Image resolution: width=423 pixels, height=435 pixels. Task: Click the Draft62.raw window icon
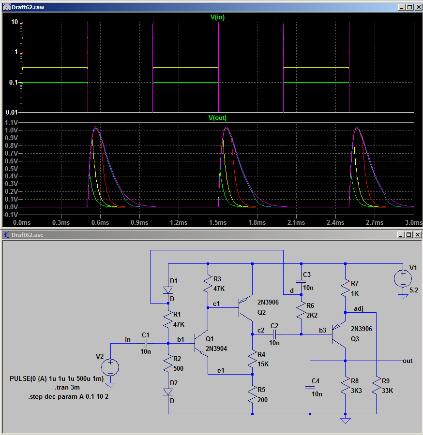6,7
